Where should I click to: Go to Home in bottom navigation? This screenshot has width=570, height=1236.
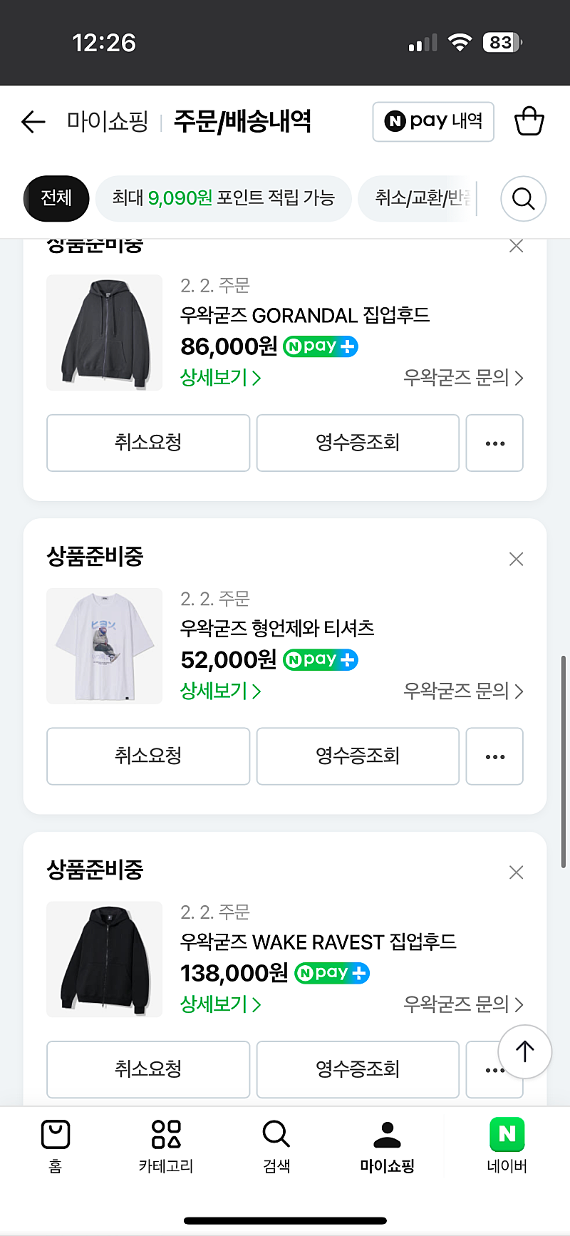click(56, 1145)
